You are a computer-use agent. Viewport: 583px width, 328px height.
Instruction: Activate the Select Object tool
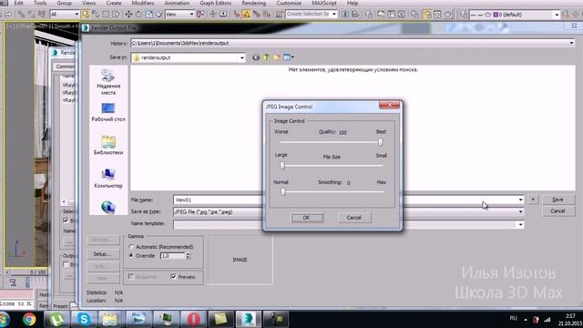click(86, 15)
